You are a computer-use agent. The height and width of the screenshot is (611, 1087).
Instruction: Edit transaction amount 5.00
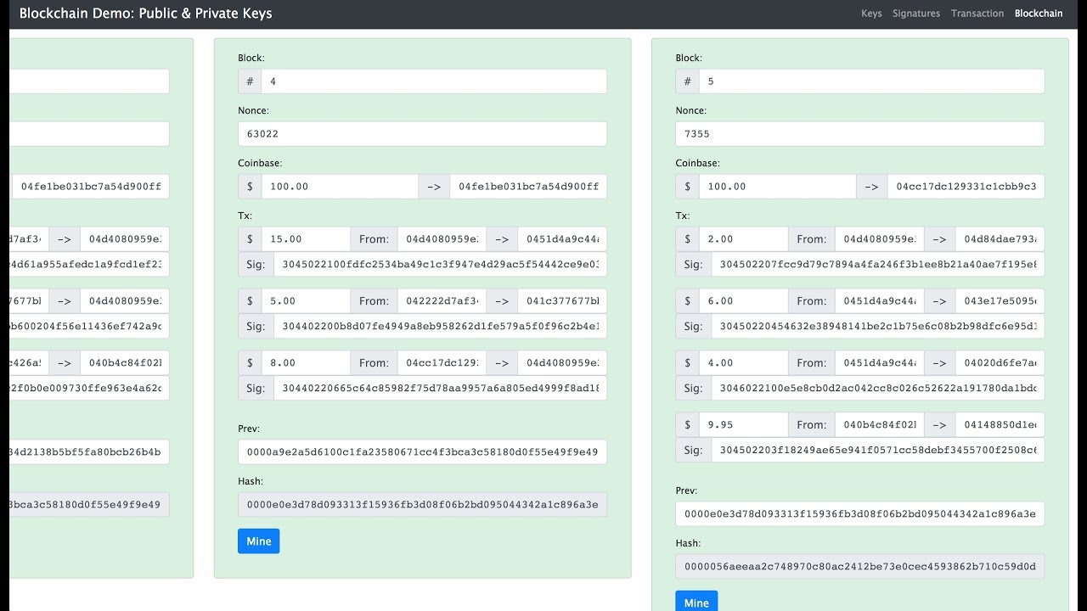tap(306, 300)
